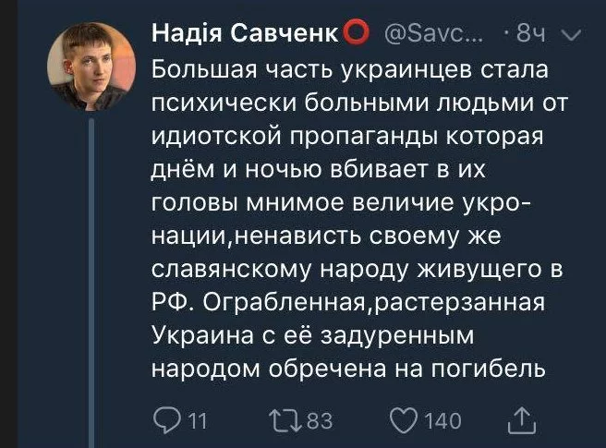
Task: Expand the tweet options chevron
Action: [570, 36]
